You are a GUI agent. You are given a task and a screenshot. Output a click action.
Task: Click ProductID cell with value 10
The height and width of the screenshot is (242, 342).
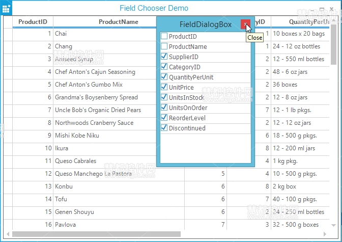coord(33,148)
